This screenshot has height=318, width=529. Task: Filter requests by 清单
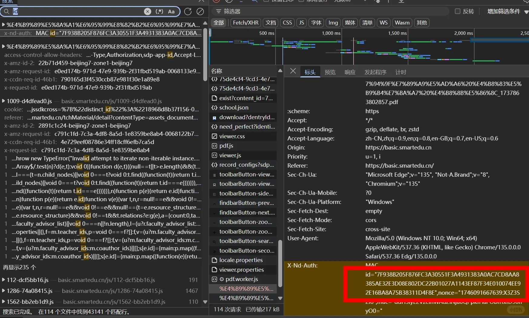point(367,23)
